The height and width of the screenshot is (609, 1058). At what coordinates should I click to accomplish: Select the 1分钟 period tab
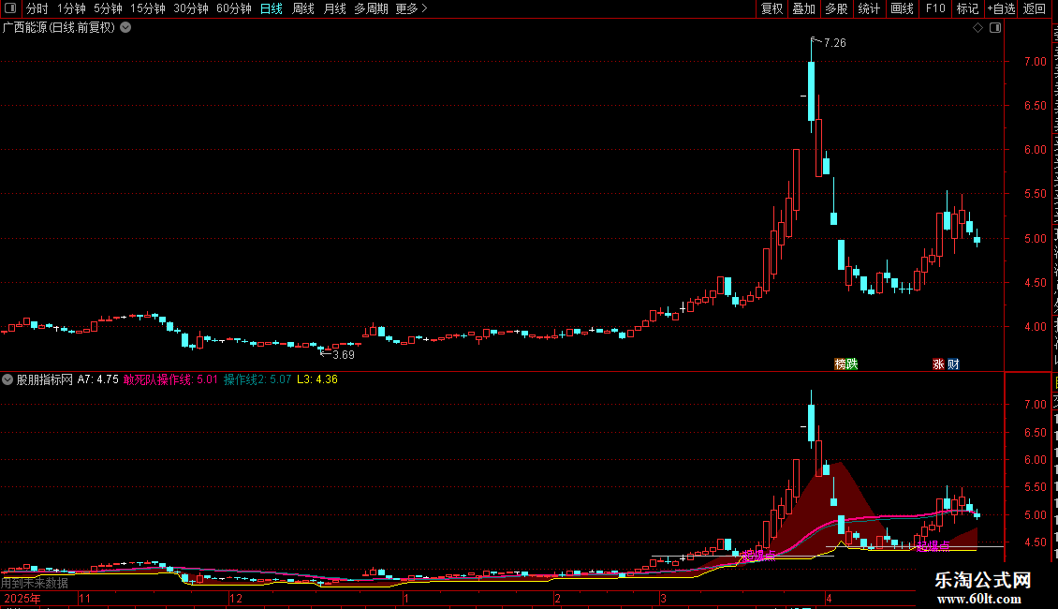click(71, 8)
